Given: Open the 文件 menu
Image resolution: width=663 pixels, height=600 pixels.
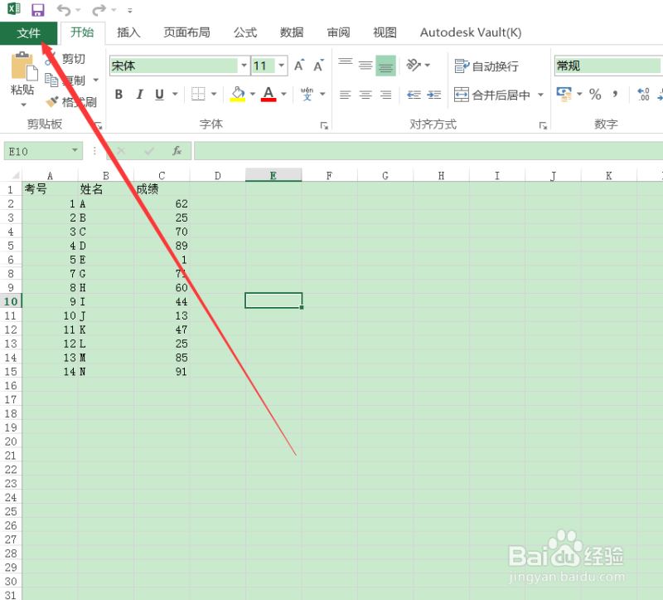Looking at the screenshot, I should [x=29, y=32].
